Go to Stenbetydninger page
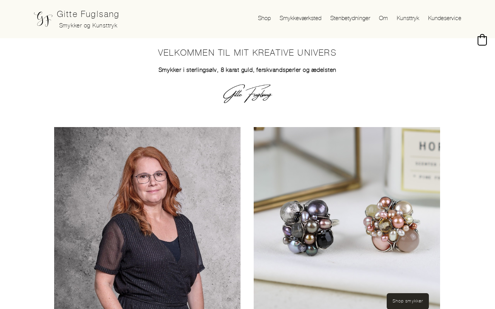The height and width of the screenshot is (309, 495). pyautogui.click(x=350, y=18)
